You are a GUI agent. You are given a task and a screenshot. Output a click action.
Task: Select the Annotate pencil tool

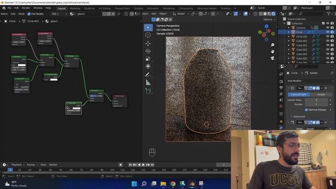click(x=148, y=75)
